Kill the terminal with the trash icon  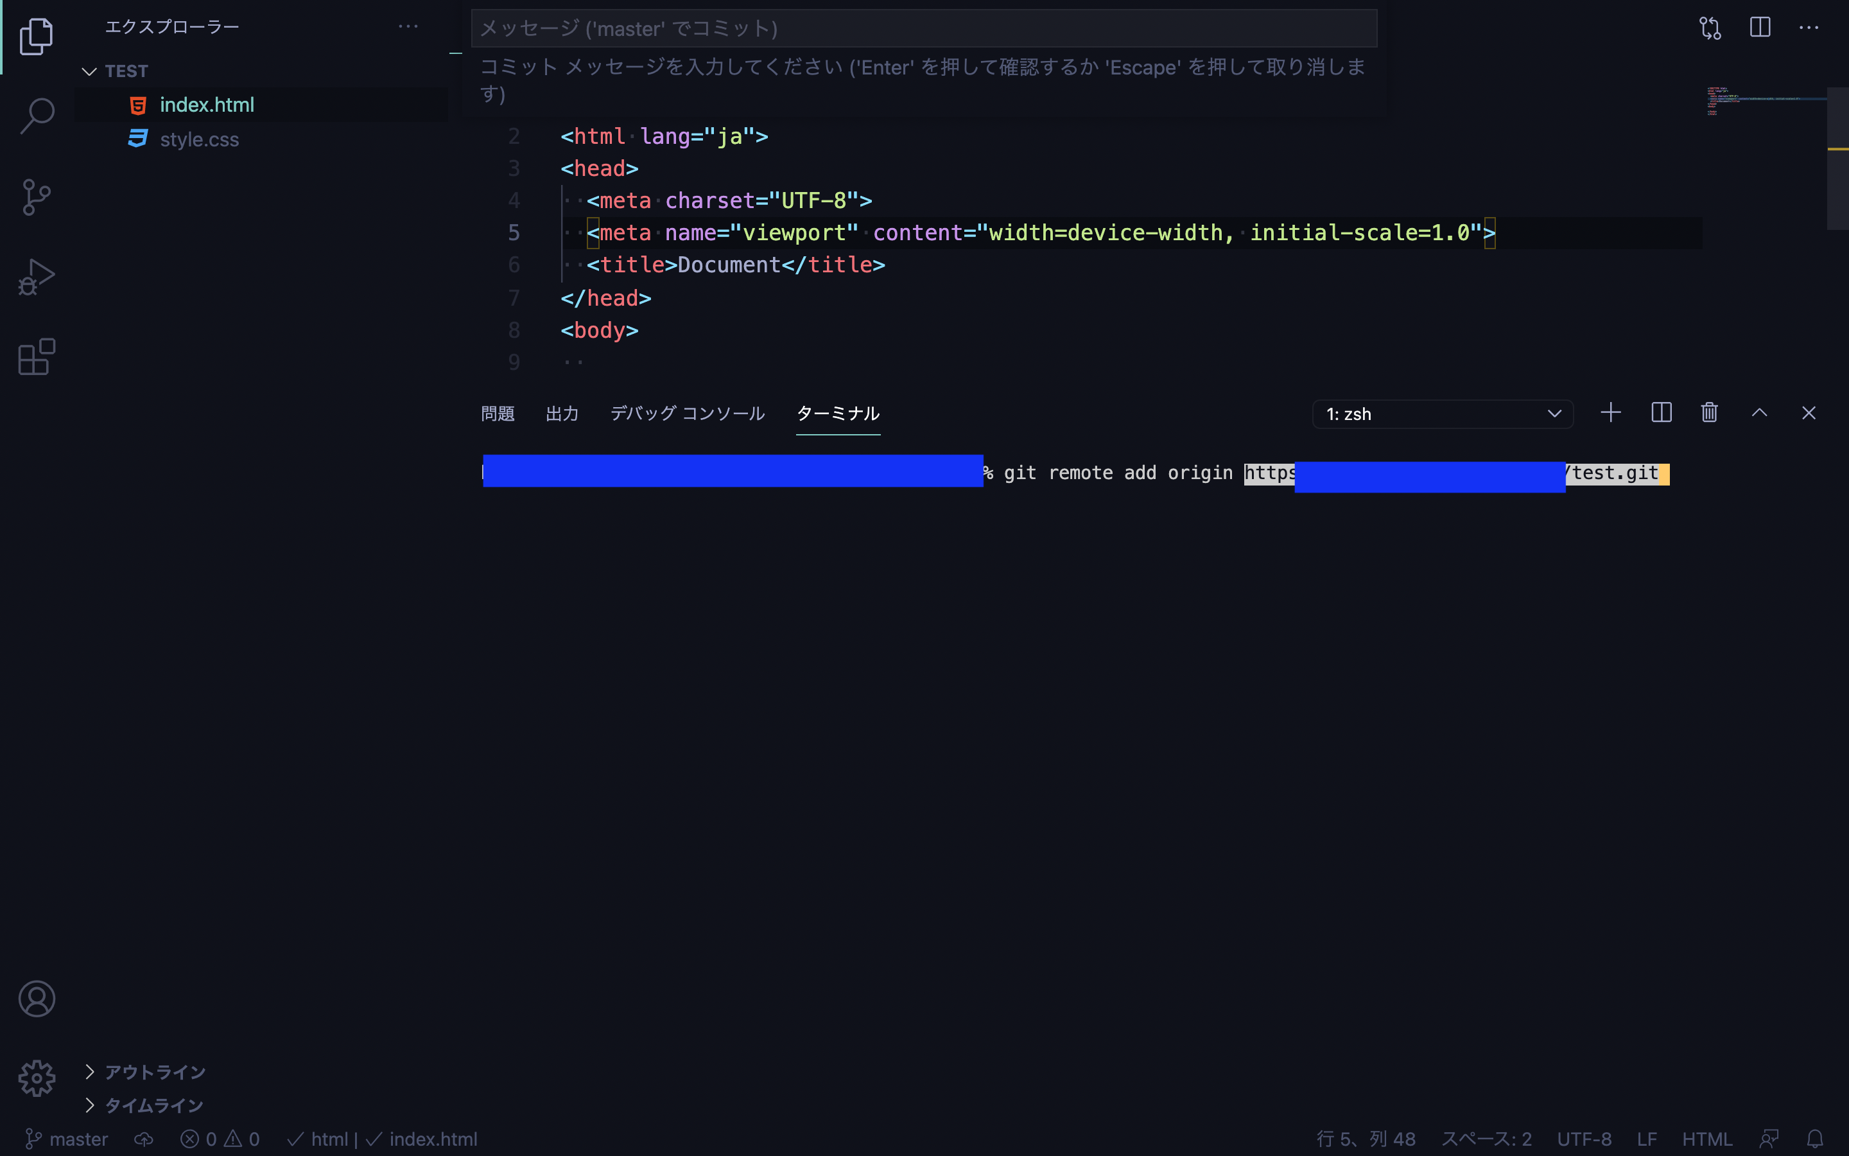coord(1708,412)
